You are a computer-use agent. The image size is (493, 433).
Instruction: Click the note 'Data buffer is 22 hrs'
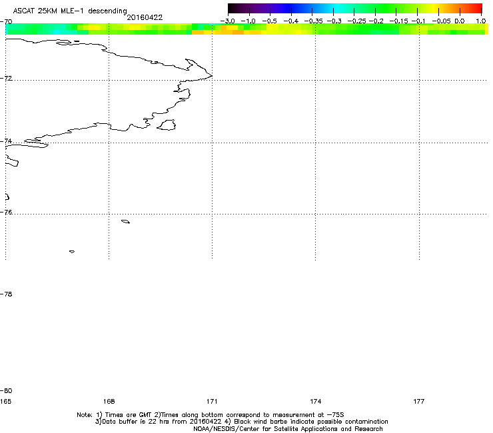point(136,422)
